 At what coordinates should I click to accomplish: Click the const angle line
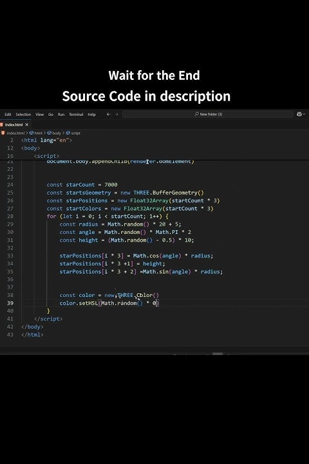(125, 232)
